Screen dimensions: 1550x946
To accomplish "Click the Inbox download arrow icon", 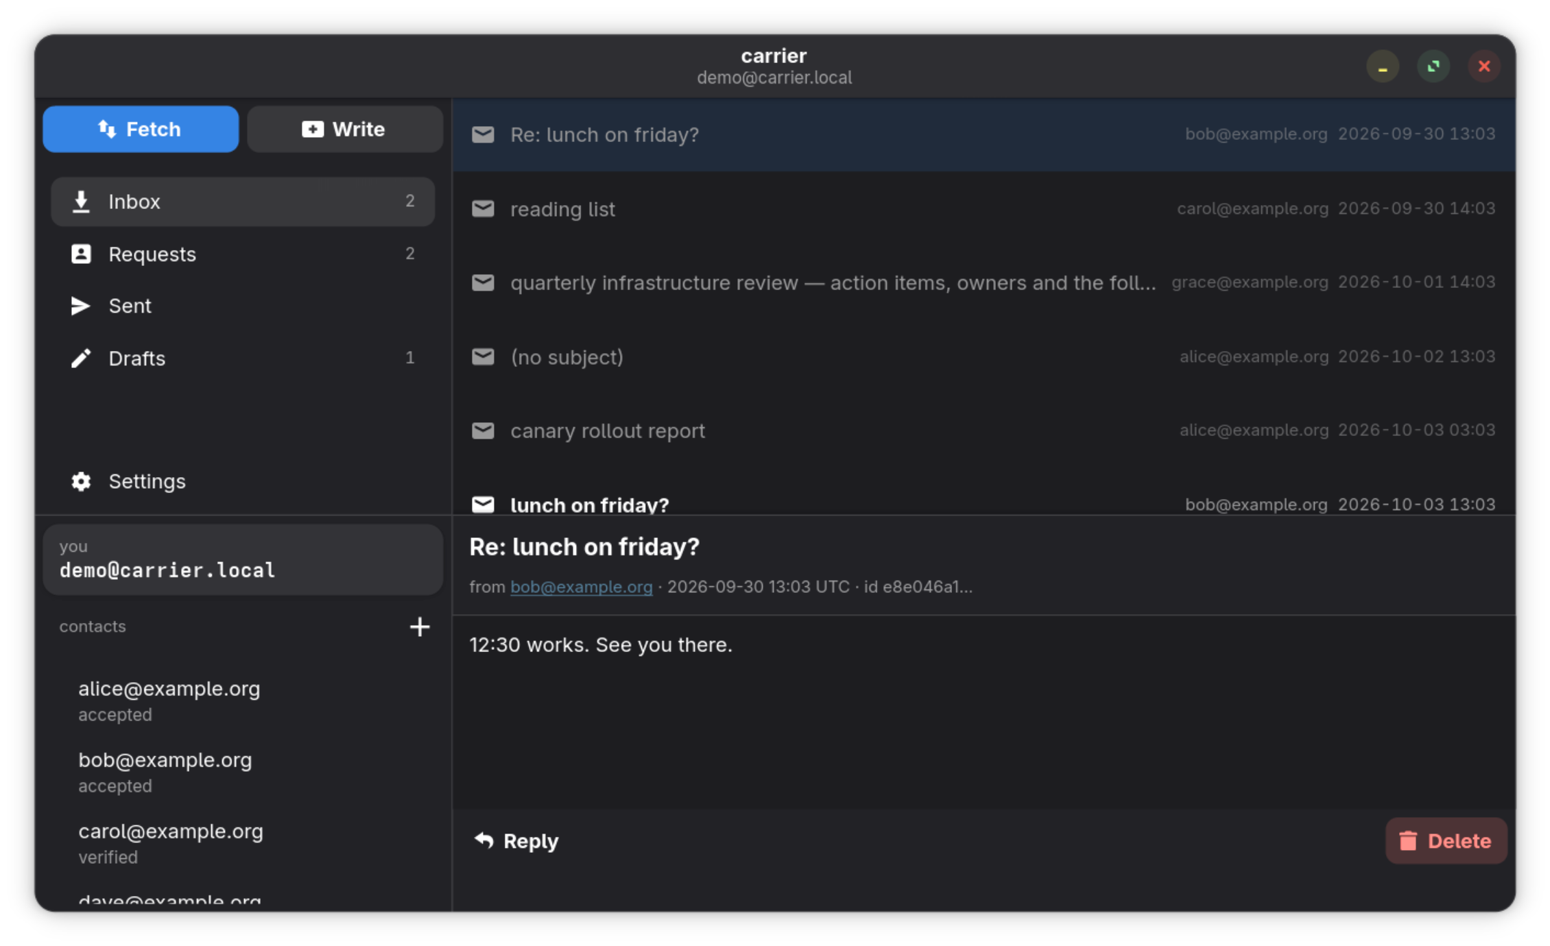I will (x=81, y=202).
